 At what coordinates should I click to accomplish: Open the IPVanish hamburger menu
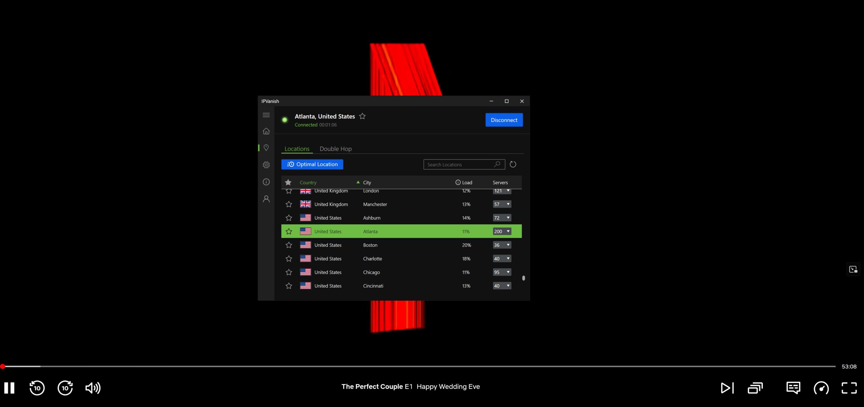click(266, 115)
